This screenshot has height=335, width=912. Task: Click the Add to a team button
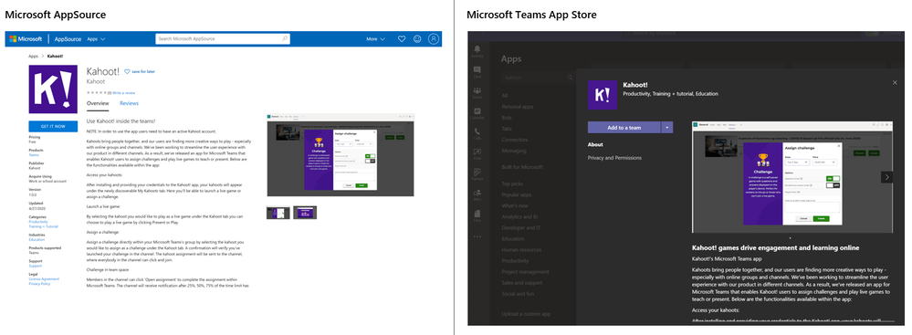click(624, 128)
